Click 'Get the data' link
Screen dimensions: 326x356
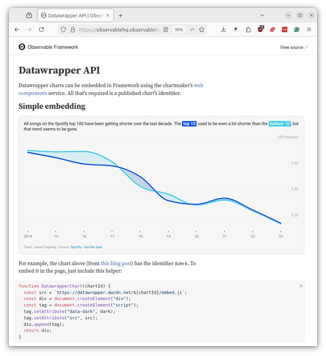click(93, 247)
